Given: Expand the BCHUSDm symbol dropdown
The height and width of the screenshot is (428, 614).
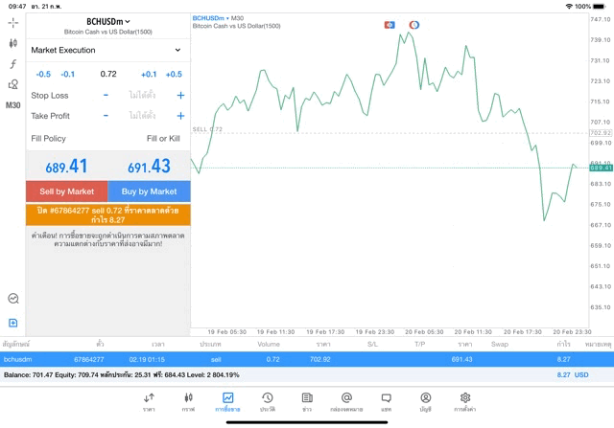Looking at the screenshot, I should tap(107, 21).
